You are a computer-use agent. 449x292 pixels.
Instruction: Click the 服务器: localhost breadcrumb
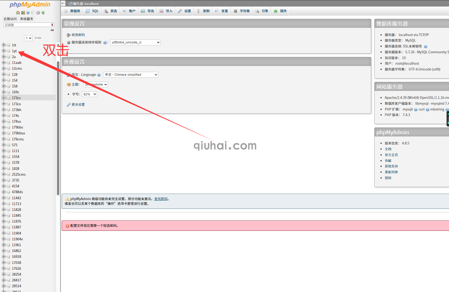coord(86,4)
